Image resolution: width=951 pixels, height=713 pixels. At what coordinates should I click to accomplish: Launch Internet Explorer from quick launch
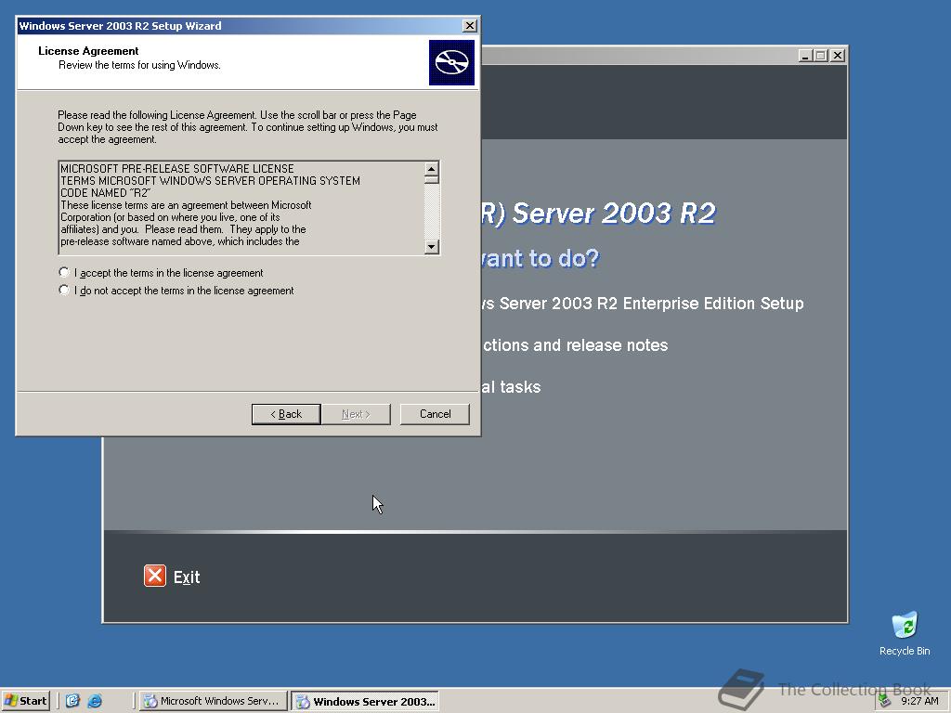[95, 701]
